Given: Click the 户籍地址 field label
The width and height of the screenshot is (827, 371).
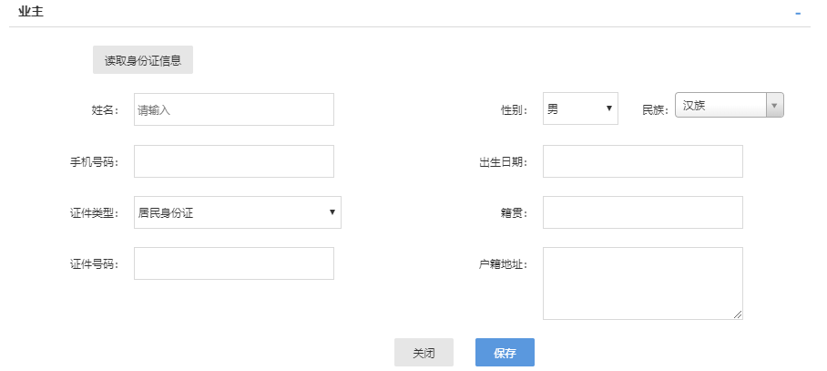Looking at the screenshot, I should click(503, 263).
